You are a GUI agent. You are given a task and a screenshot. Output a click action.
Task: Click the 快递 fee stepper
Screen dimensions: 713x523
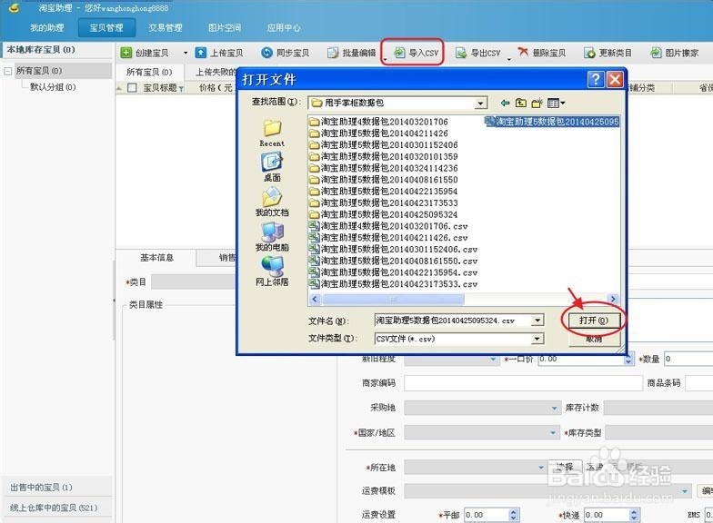click(635, 515)
